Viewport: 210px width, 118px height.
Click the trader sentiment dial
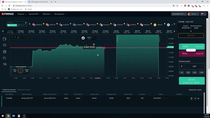pyautogui.click(x=20, y=71)
